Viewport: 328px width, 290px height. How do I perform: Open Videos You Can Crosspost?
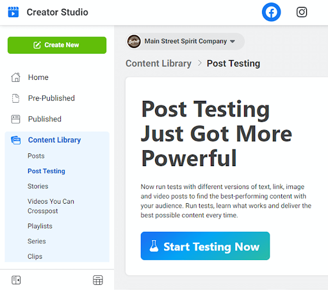[51, 206]
